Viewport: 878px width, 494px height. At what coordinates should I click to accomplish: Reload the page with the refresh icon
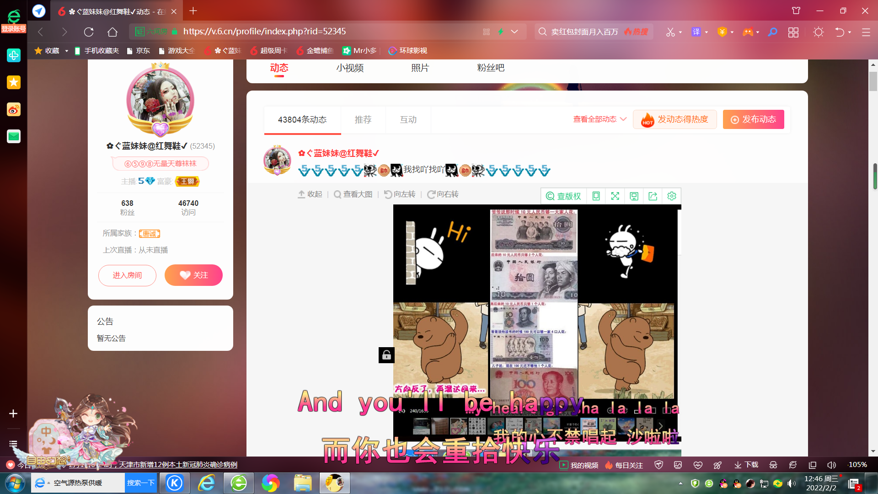pyautogui.click(x=89, y=32)
